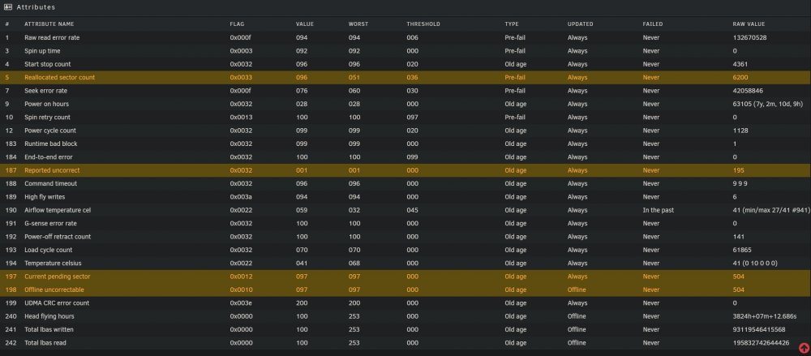Screen dimensions: 811x356
Task: Click raw value 61865 for load cycles
Action: point(742,250)
